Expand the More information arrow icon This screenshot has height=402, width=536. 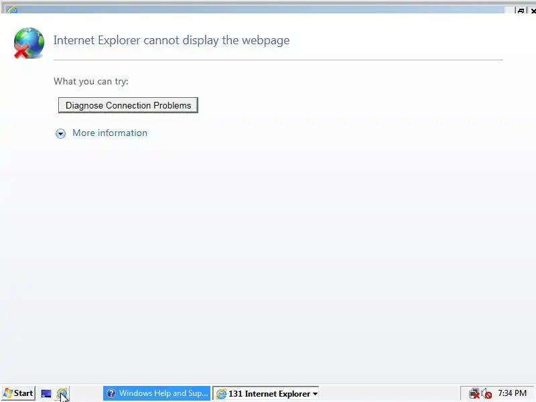click(x=60, y=133)
